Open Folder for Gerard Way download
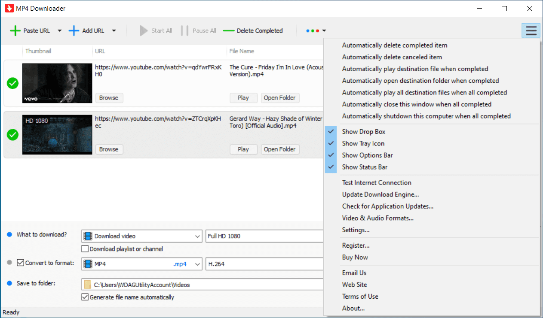543x318 pixels. tap(280, 149)
